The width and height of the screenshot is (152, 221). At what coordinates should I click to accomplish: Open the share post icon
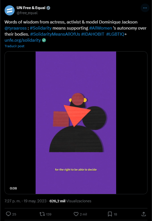pyautogui.click(x=144, y=214)
